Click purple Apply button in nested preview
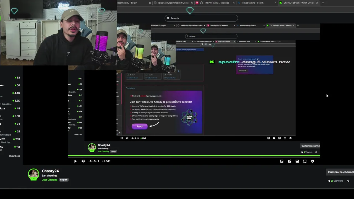The image size is (354, 199). [x=139, y=126]
